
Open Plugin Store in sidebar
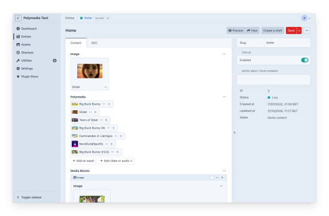28,77
